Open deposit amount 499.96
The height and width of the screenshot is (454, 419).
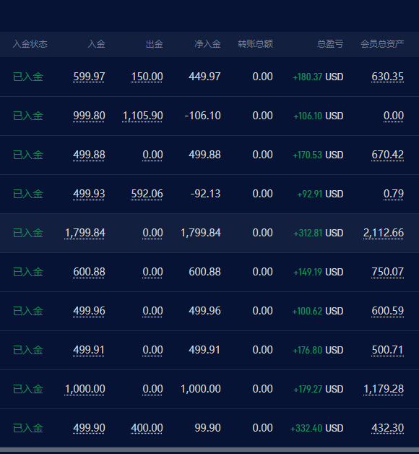[89, 312]
